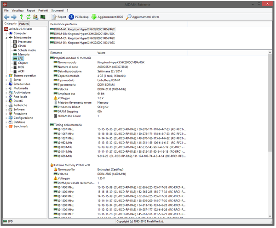This screenshot has height=228, width=276.
Task: Click the Voltaggio 1.35 V warning icon
Action: click(56, 178)
